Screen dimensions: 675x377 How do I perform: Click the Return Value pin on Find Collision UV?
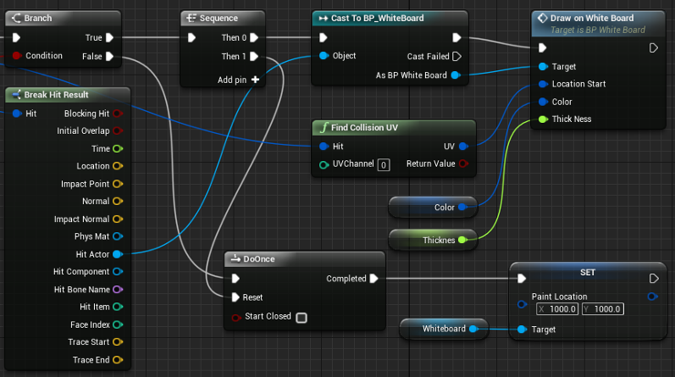(462, 164)
